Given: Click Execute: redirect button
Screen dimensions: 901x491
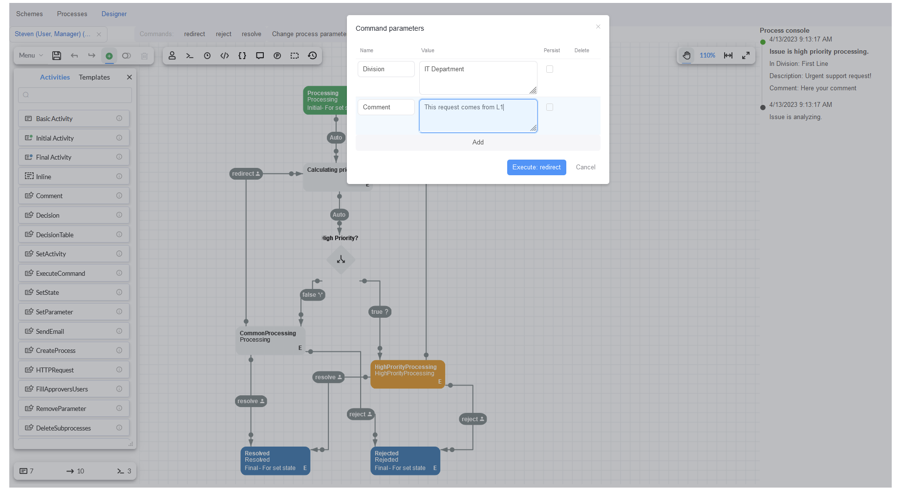Looking at the screenshot, I should point(536,167).
